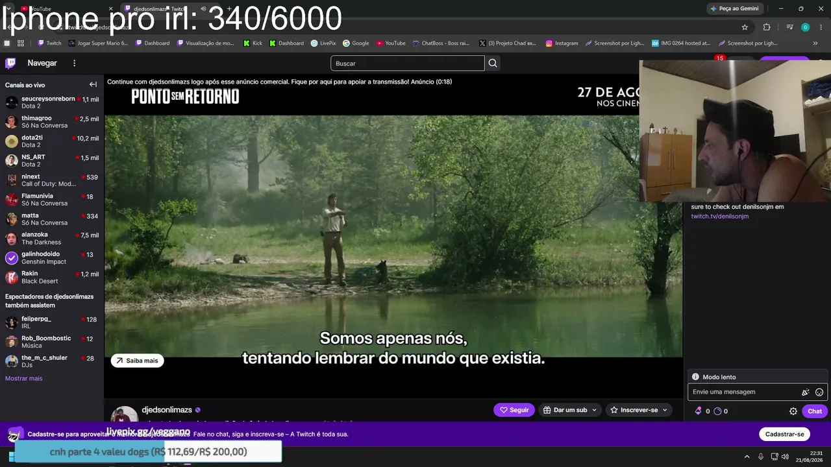Open the NS_ART channel
The width and height of the screenshot is (831, 467).
pos(52,160)
